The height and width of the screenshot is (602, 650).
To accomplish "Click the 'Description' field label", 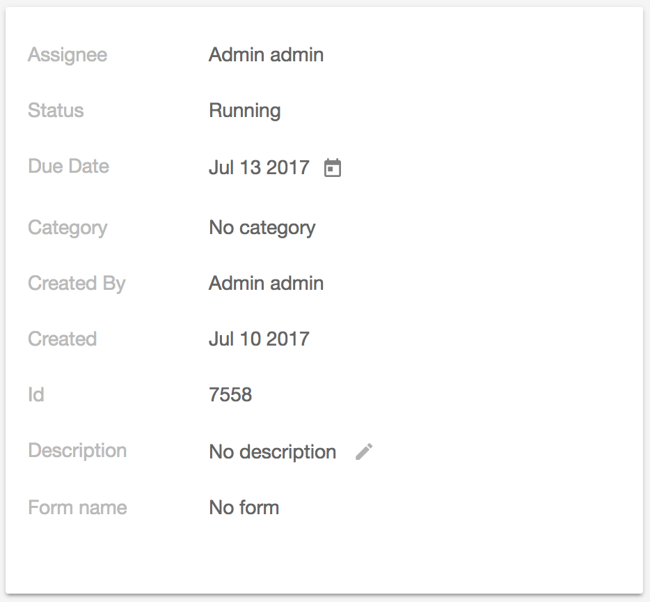I will pyautogui.click(x=77, y=451).
